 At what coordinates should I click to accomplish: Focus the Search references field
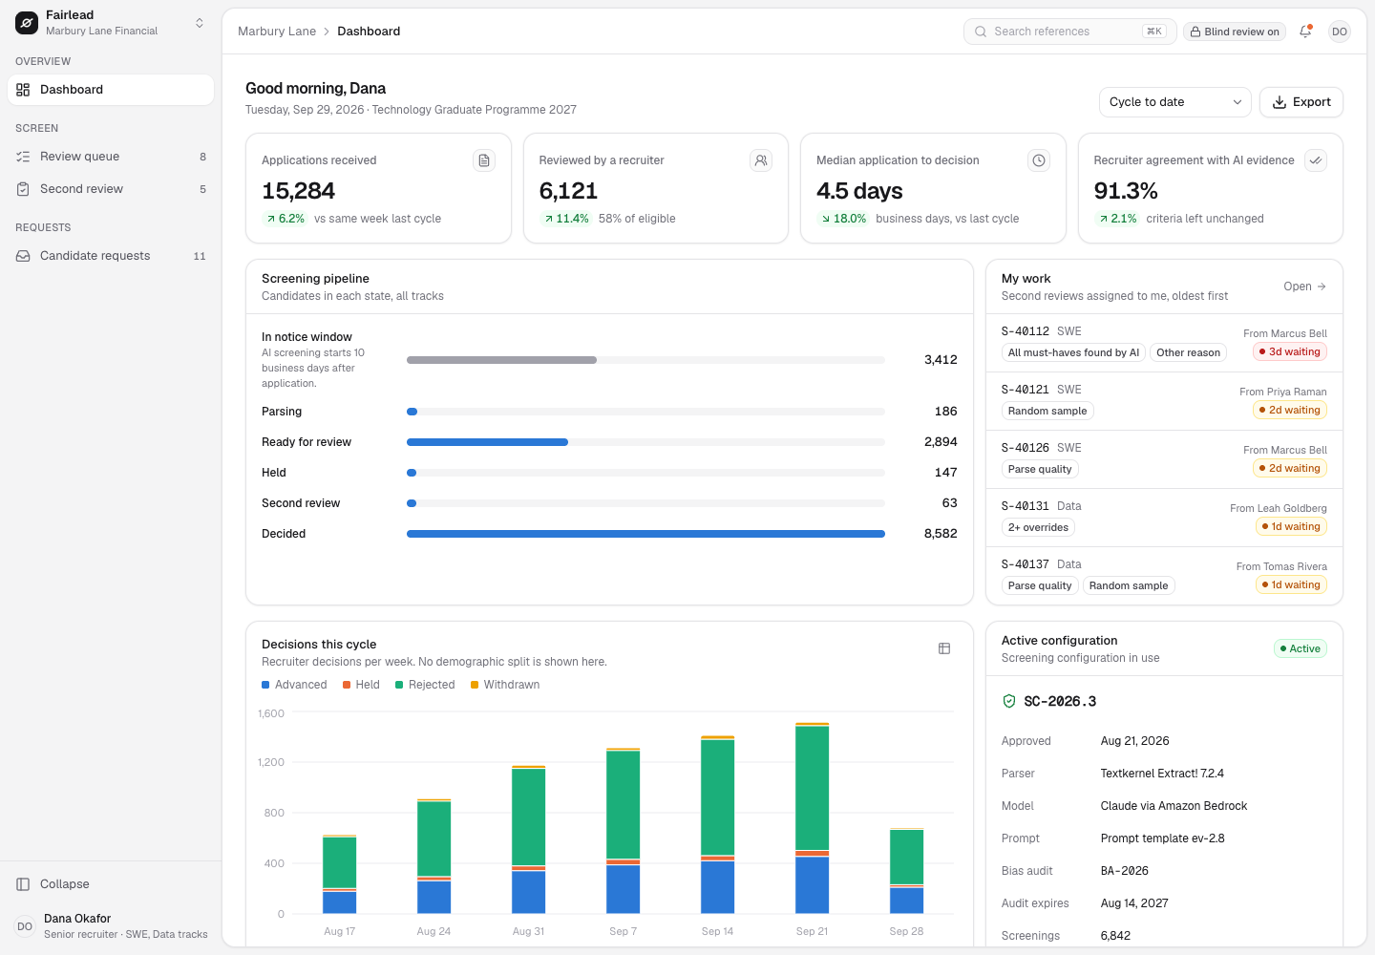1069,32
